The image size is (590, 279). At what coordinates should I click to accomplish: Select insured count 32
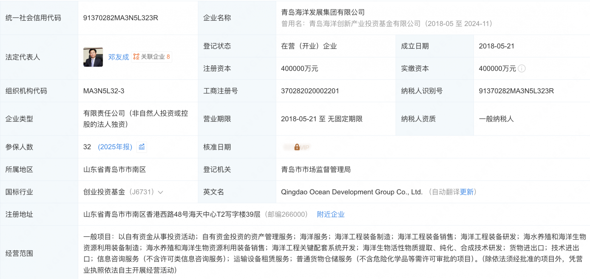click(x=87, y=147)
